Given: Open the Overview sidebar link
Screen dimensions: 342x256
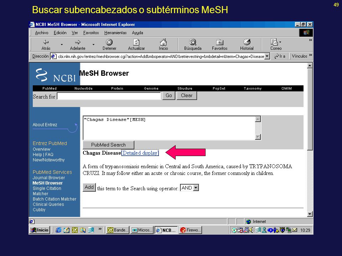Looking at the screenshot, I should 41,149.
